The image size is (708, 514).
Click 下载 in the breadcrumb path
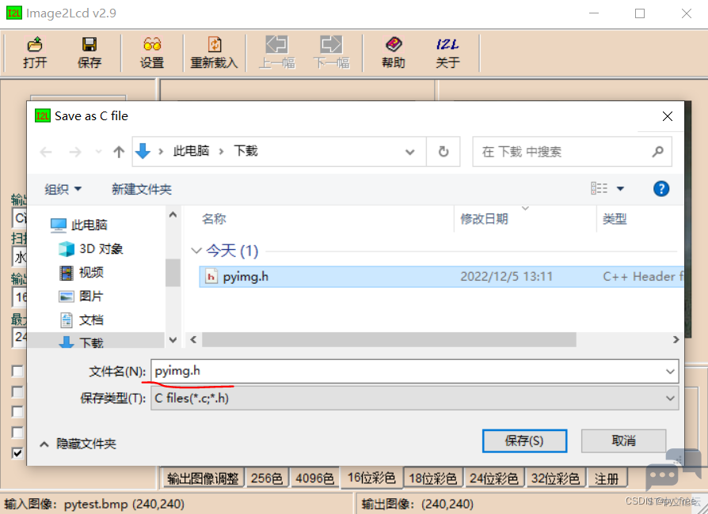pyautogui.click(x=246, y=150)
